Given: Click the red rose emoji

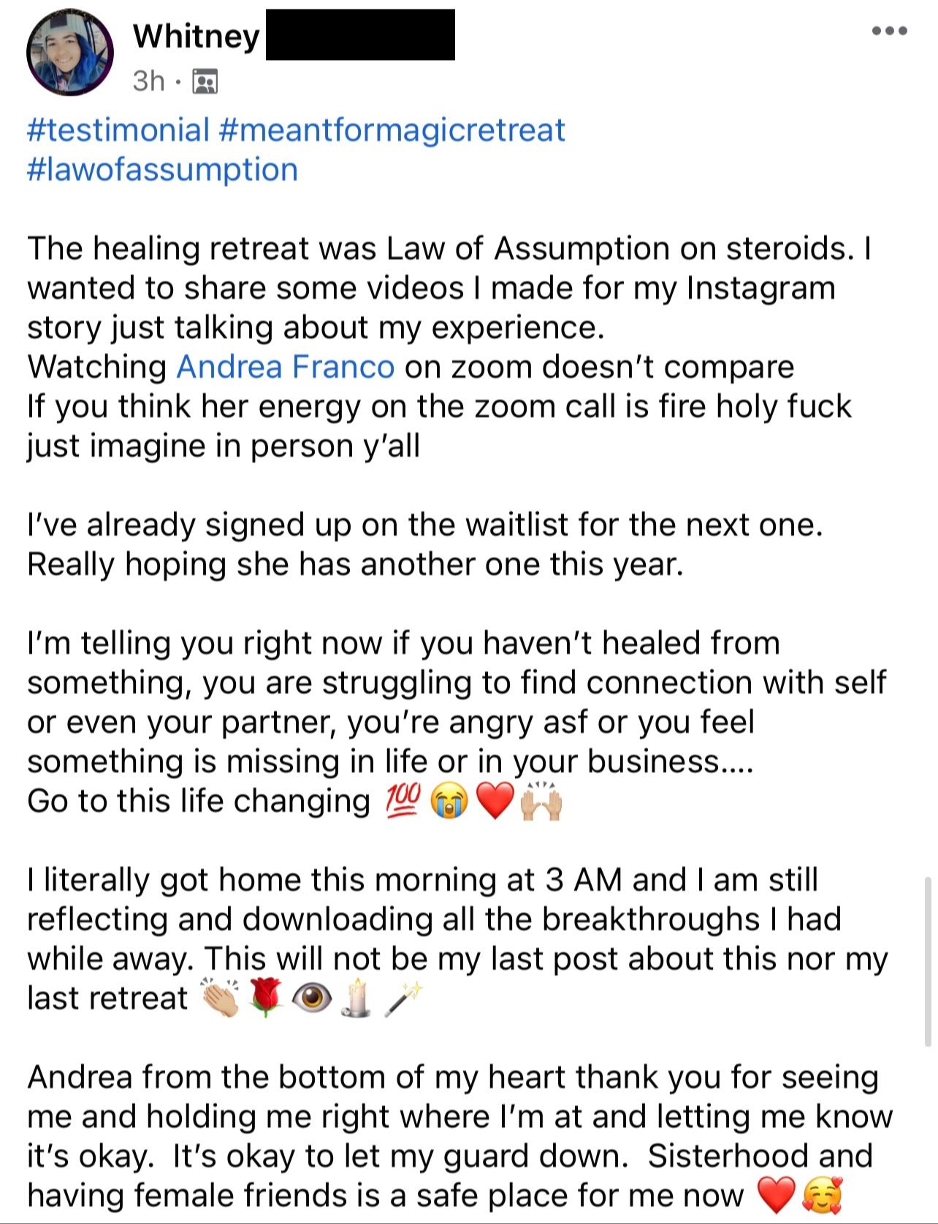Looking at the screenshot, I should coord(266,998).
